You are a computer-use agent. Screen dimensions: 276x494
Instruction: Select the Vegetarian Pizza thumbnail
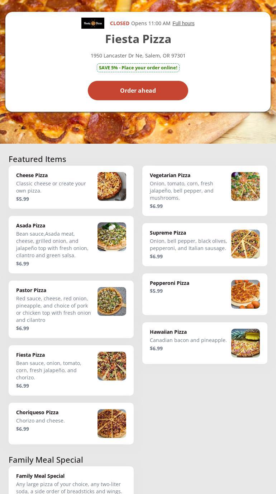[246, 186]
